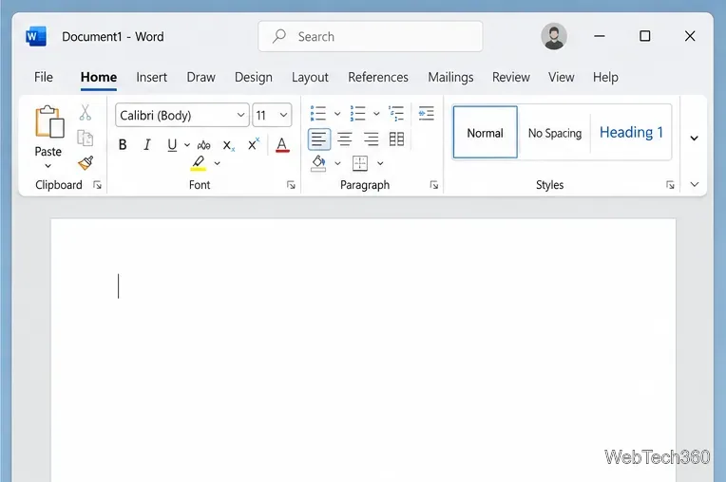Select Center alignment
This screenshot has height=482, width=726.
[x=345, y=139]
